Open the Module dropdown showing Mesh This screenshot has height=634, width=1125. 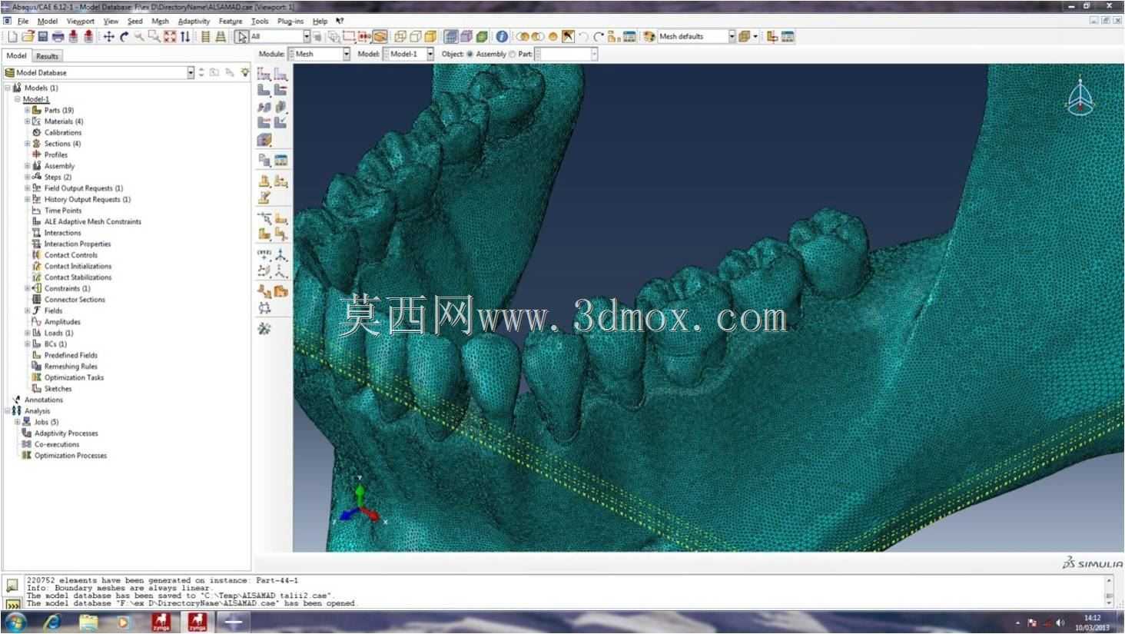319,54
